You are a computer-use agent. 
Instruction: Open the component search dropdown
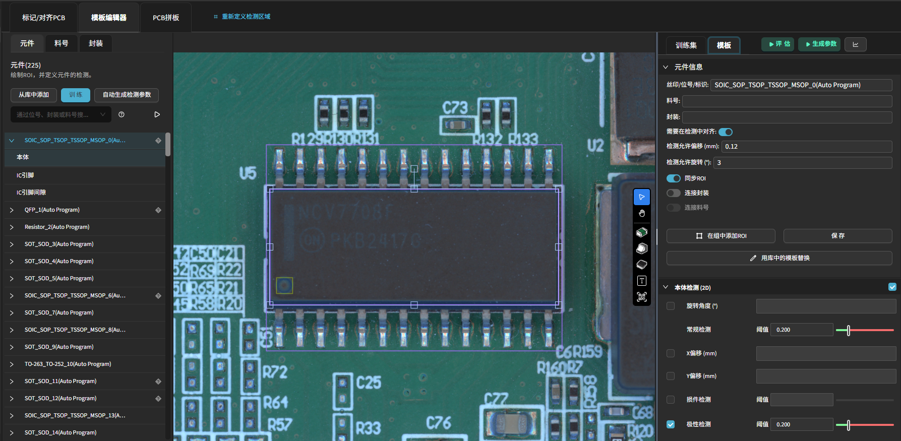tap(103, 114)
